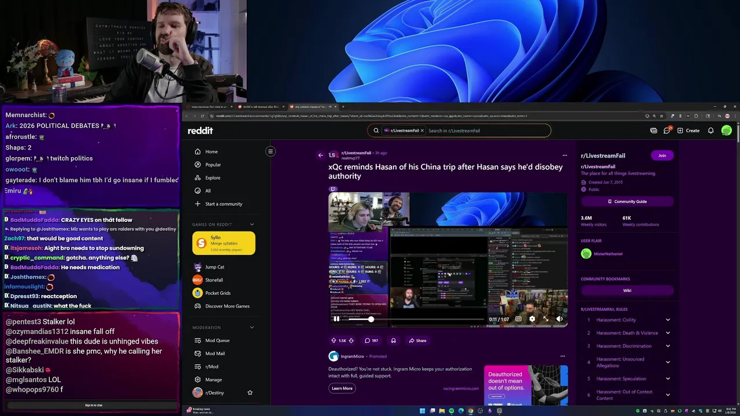Open the Windows Start menu

[x=423, y=411]
